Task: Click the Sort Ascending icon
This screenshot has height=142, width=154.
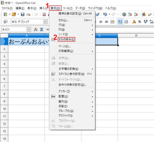Action: [130, 15]
